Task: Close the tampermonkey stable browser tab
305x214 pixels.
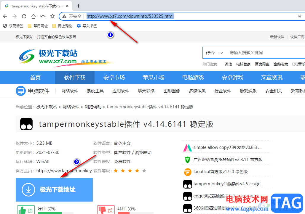Action: (x=67, y=6)
